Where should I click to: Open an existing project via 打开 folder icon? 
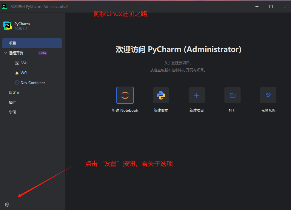[x=232, y=95]
